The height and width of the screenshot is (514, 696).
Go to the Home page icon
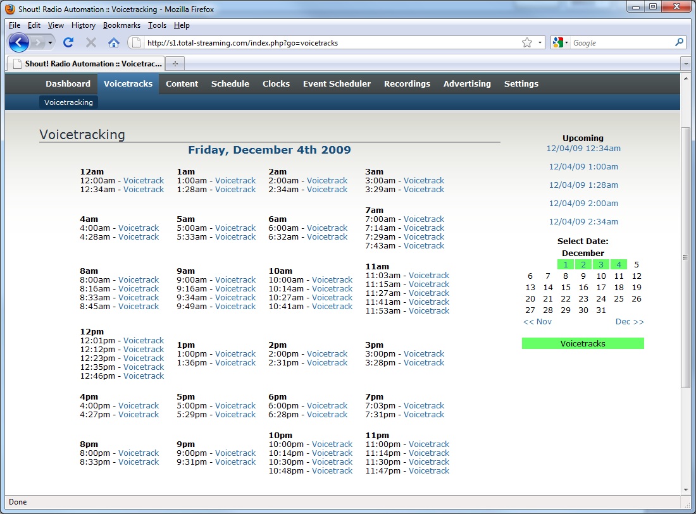114,42
